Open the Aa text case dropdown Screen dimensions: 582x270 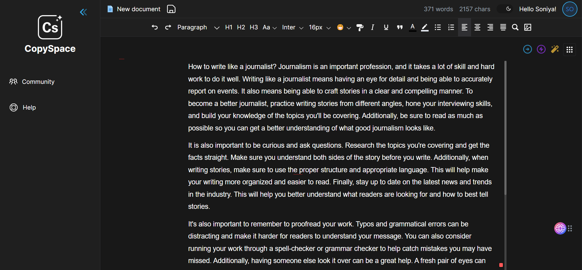pyautogui.click(x=269, y=27)
